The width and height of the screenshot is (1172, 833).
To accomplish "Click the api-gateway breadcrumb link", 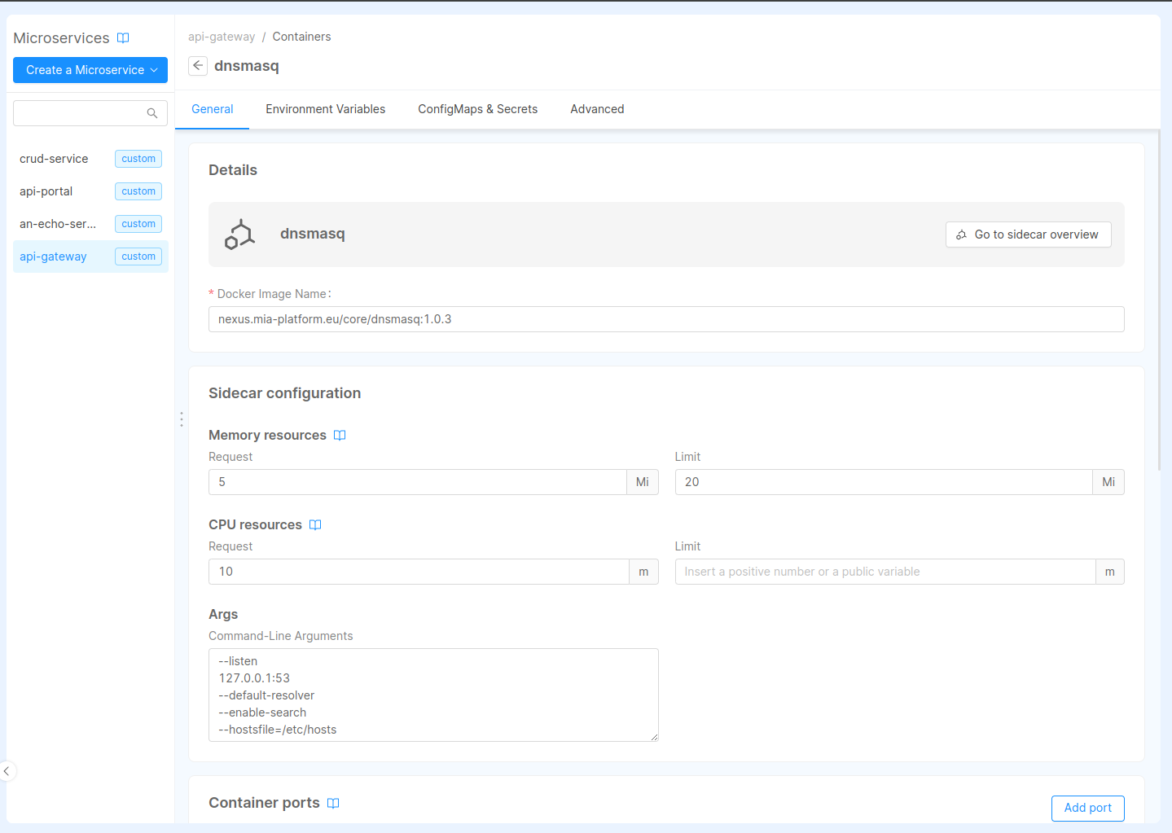I will (222, 37).
